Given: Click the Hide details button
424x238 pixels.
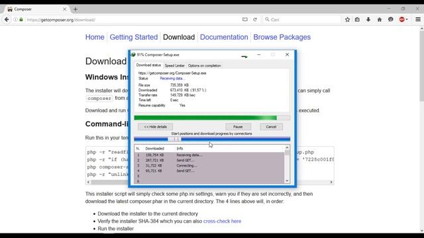Looking at the screenshot, I should coord(155,127).
